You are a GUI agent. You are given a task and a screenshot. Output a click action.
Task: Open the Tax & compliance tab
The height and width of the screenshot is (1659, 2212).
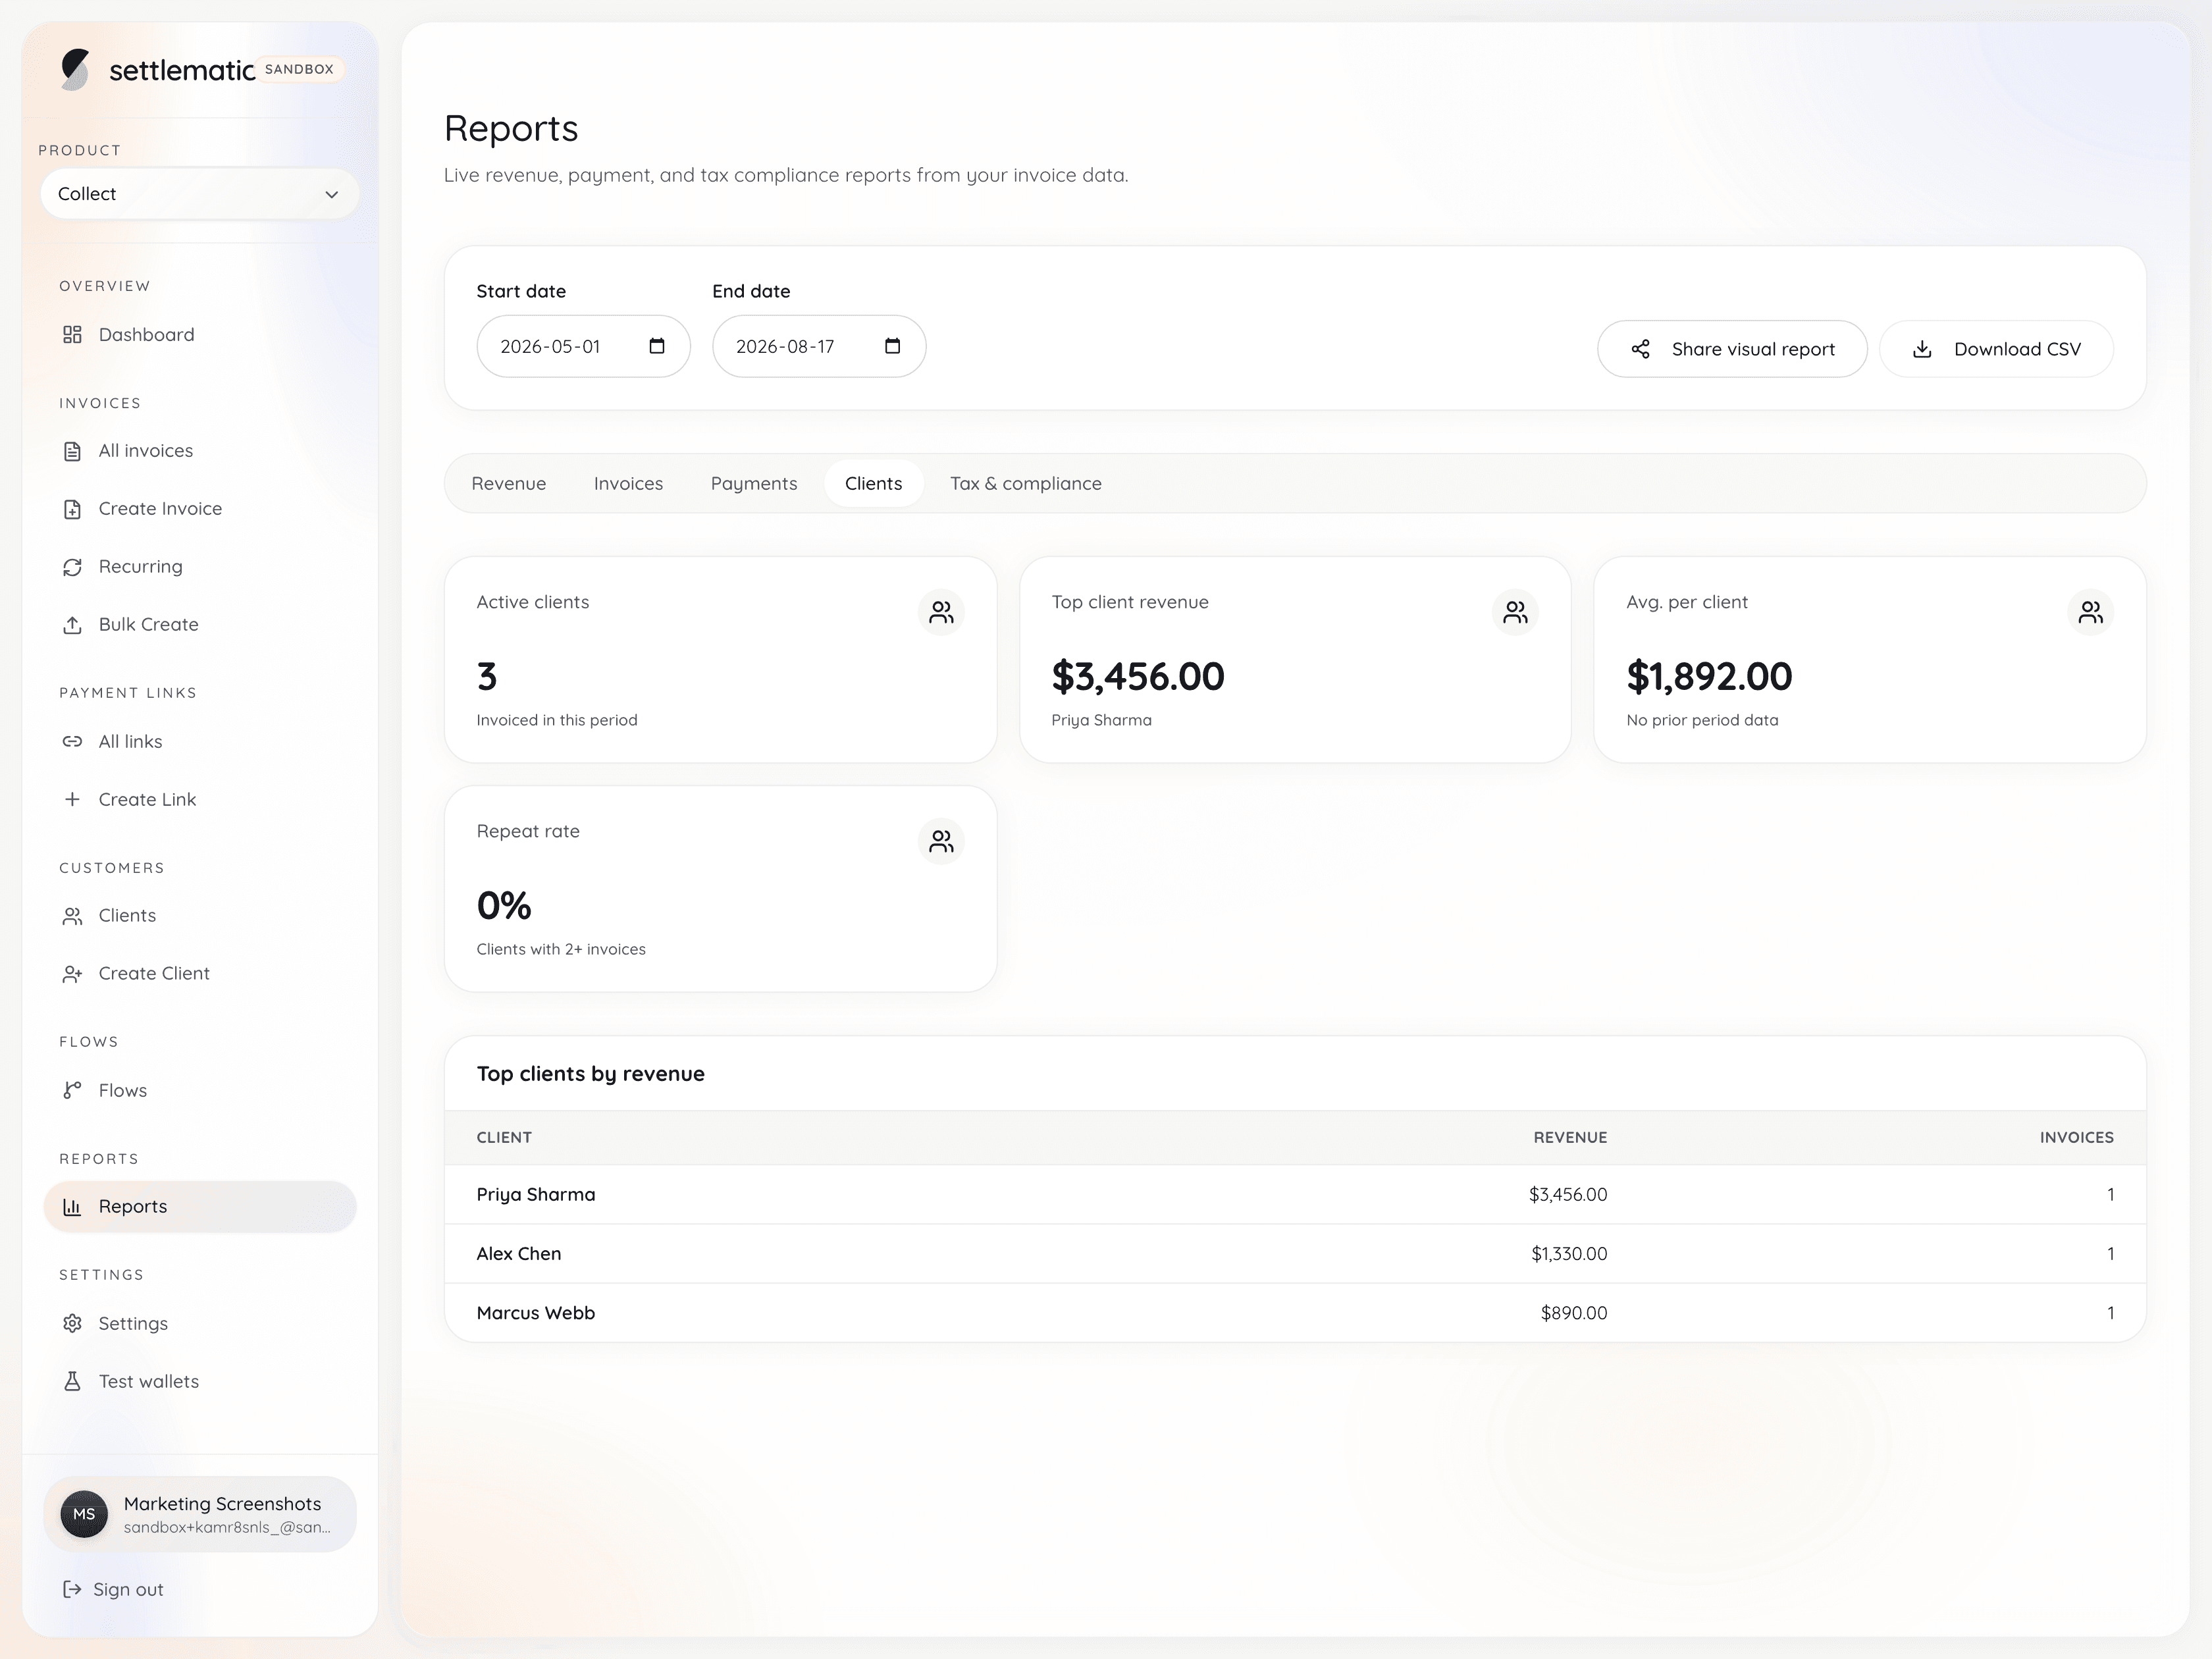point(1026,483)
